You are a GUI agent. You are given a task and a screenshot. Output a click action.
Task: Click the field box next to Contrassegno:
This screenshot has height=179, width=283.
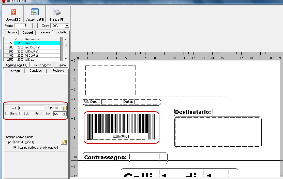pos(144,158)
